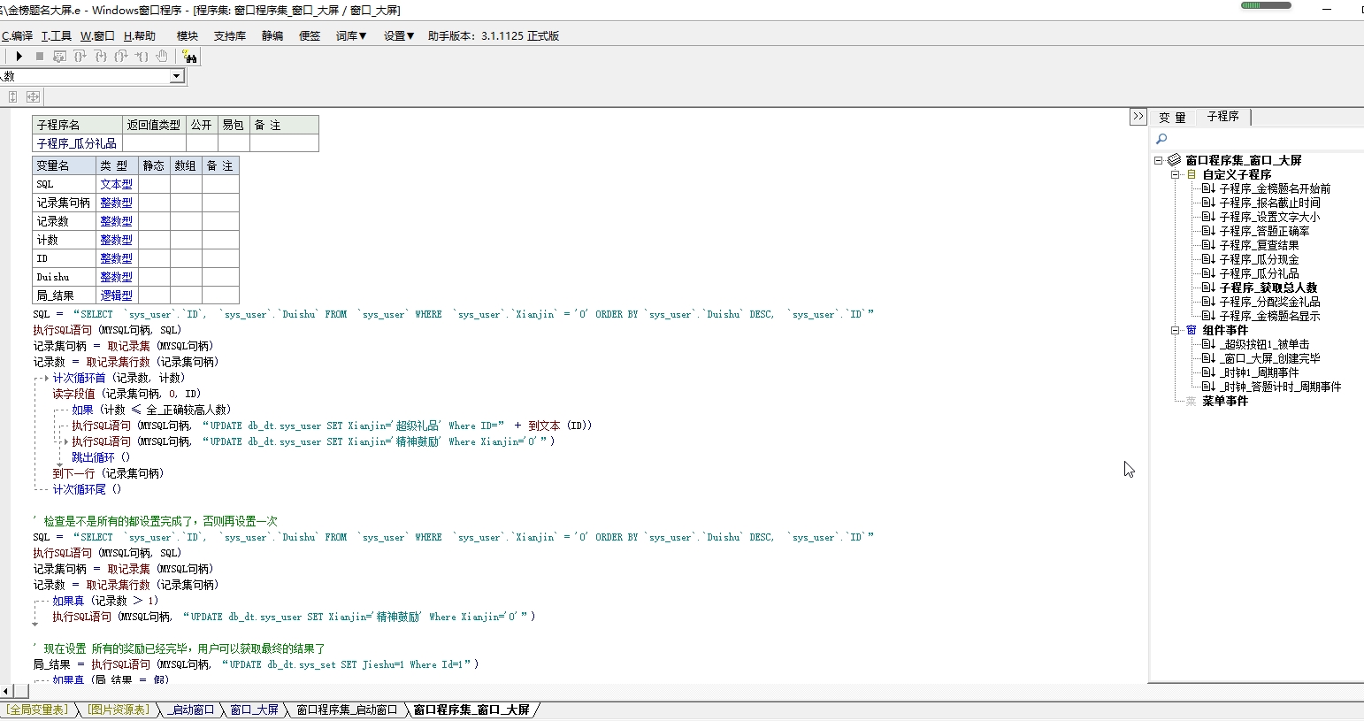1364x721 pixels.
Task: Click the 助手版本 3.1.1125 正式版 label
Action: click(494, 36)
